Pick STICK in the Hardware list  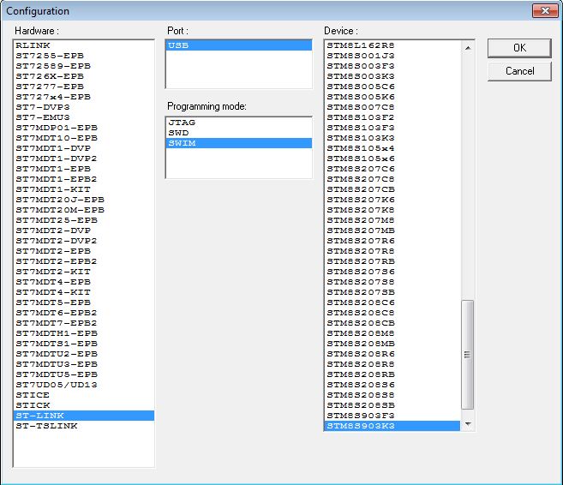click(33, 405)
